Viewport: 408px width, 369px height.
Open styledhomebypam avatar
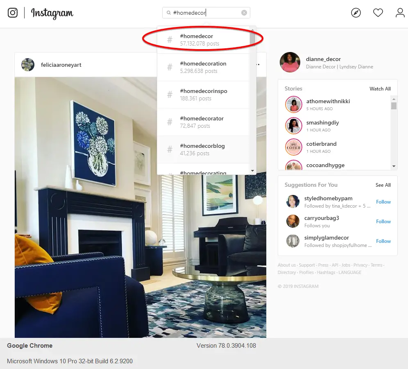pyautogui.click(x=293, y=201)
